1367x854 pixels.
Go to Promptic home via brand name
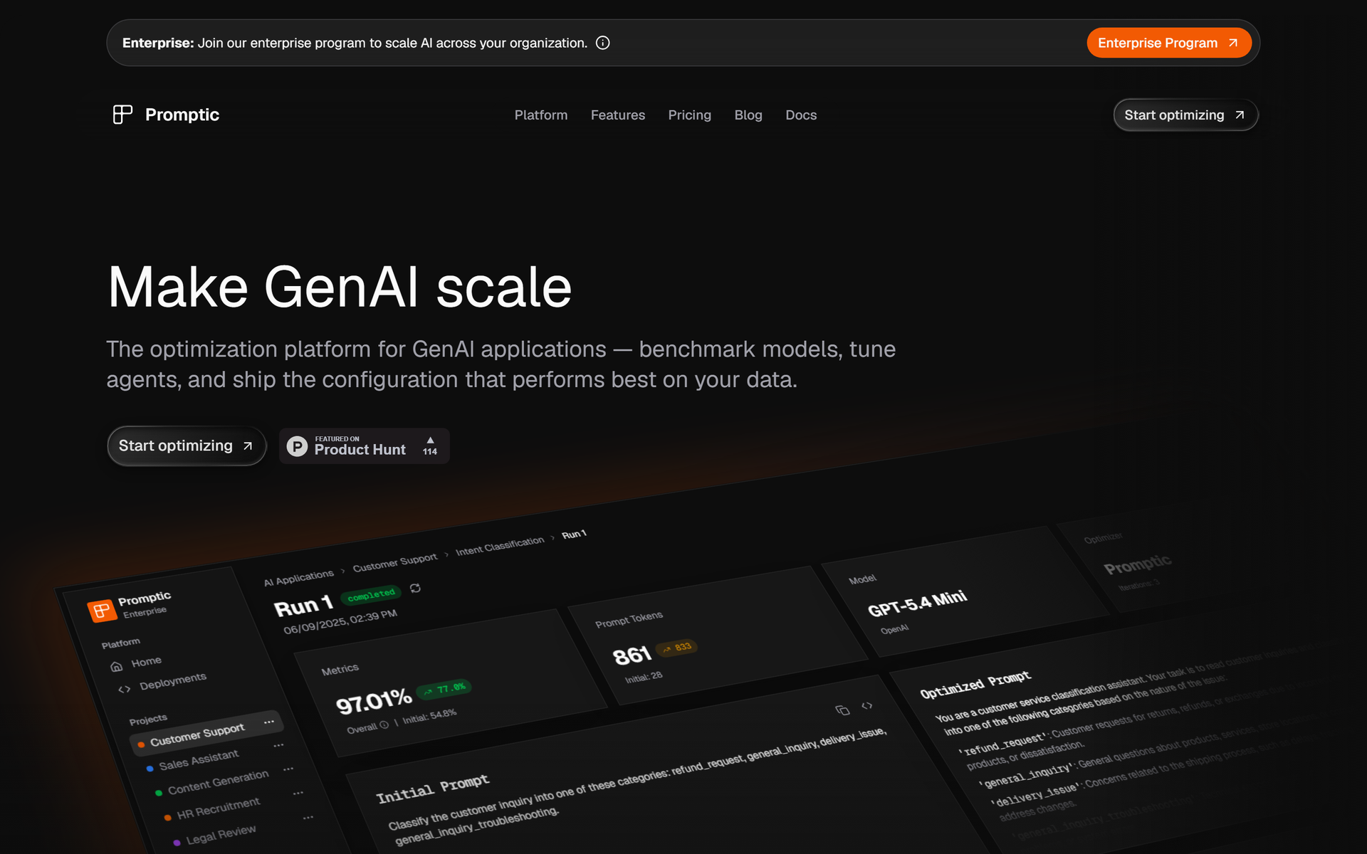(x=182, y=115)
